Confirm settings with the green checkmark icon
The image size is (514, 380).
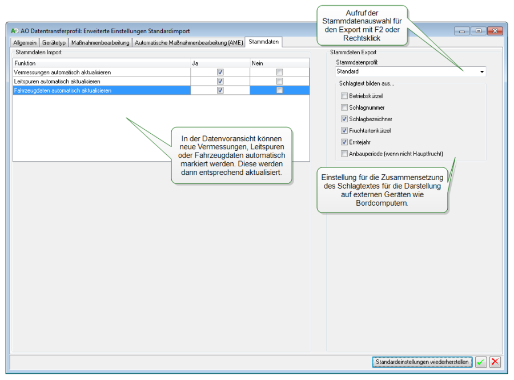481,362
